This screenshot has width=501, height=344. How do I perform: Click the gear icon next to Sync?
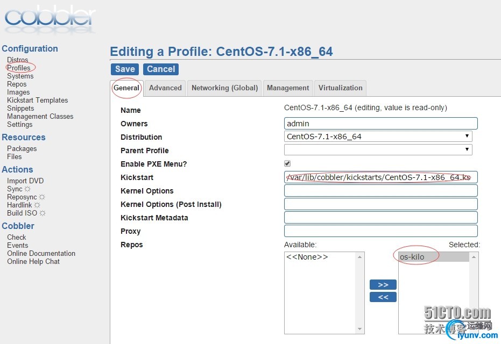[x=27, y=189]
